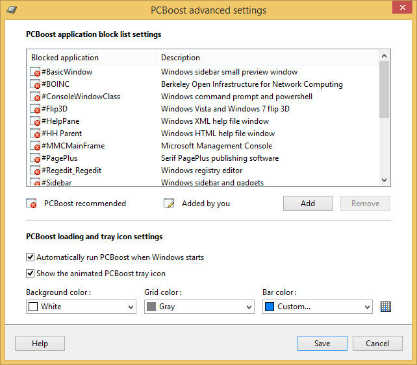Screen dimensions: 417x365
Task: Select the #ConsoleWindowClass entry
Action: coord(81,97)
